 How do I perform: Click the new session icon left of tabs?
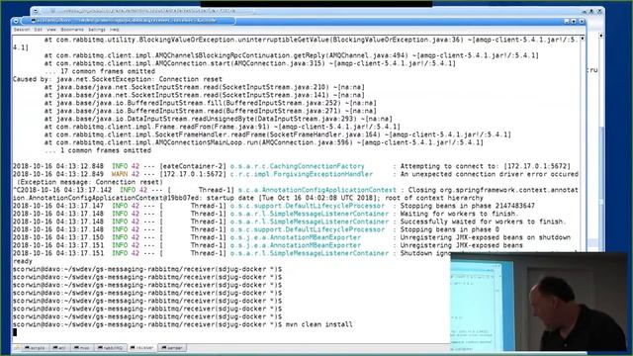click(x=17, y=348)
